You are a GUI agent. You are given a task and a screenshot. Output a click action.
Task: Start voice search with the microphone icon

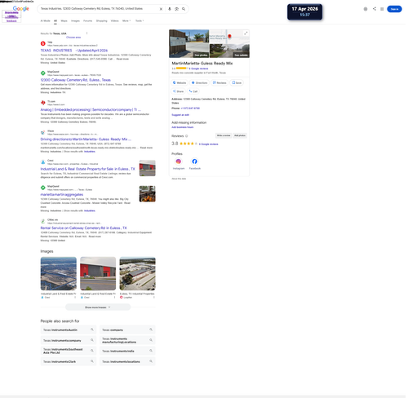170,9
